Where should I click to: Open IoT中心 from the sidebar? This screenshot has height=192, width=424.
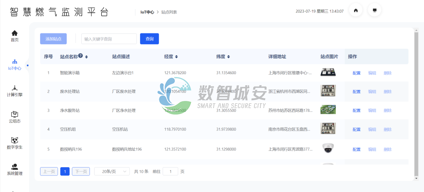pyautogui.click(x=15, y=62)
